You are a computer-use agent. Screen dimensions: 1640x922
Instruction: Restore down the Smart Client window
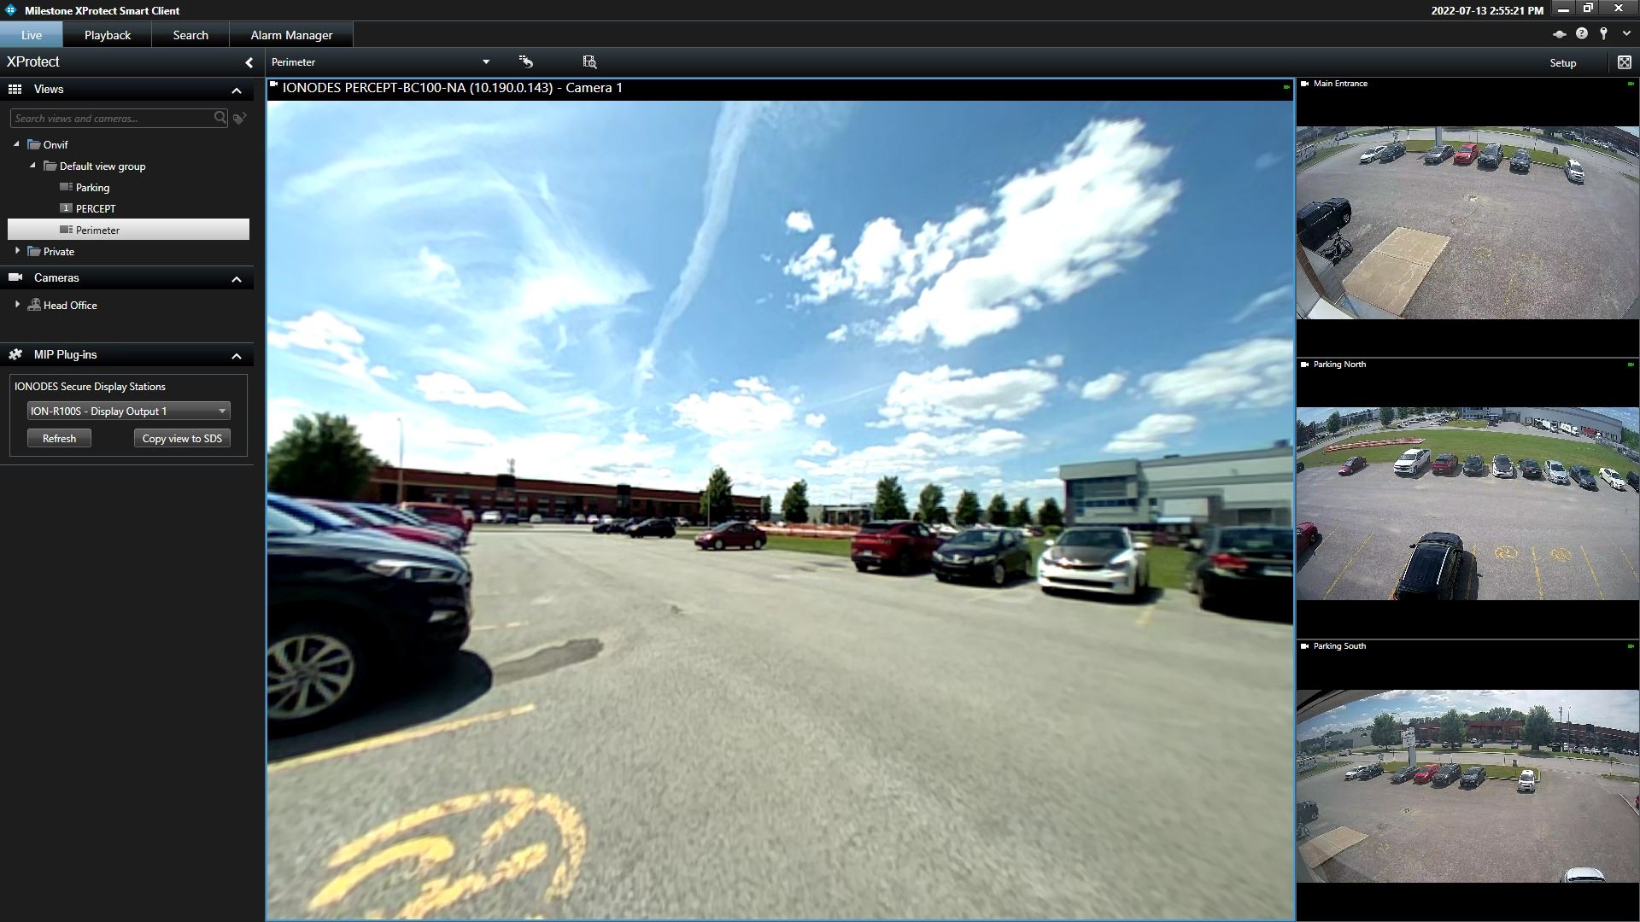1588,9
